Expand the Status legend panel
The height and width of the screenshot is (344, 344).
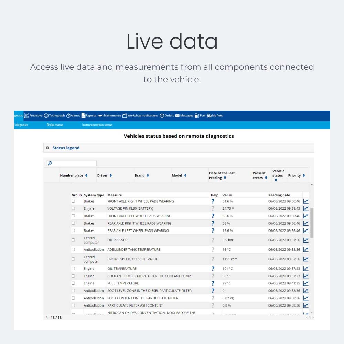pos(47,148)
